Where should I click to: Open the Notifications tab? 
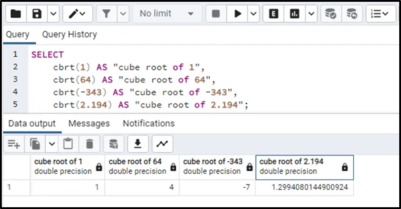[x=149, y=123]
